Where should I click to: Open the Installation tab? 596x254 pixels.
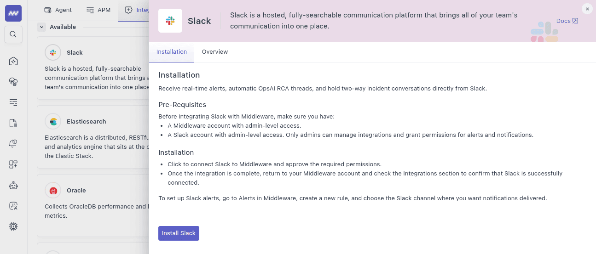pyautogui.click(x=172, y=52)
